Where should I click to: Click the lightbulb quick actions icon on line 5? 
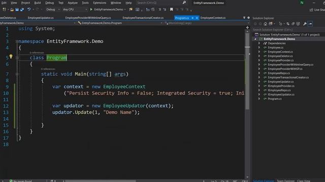click(11, 56)
